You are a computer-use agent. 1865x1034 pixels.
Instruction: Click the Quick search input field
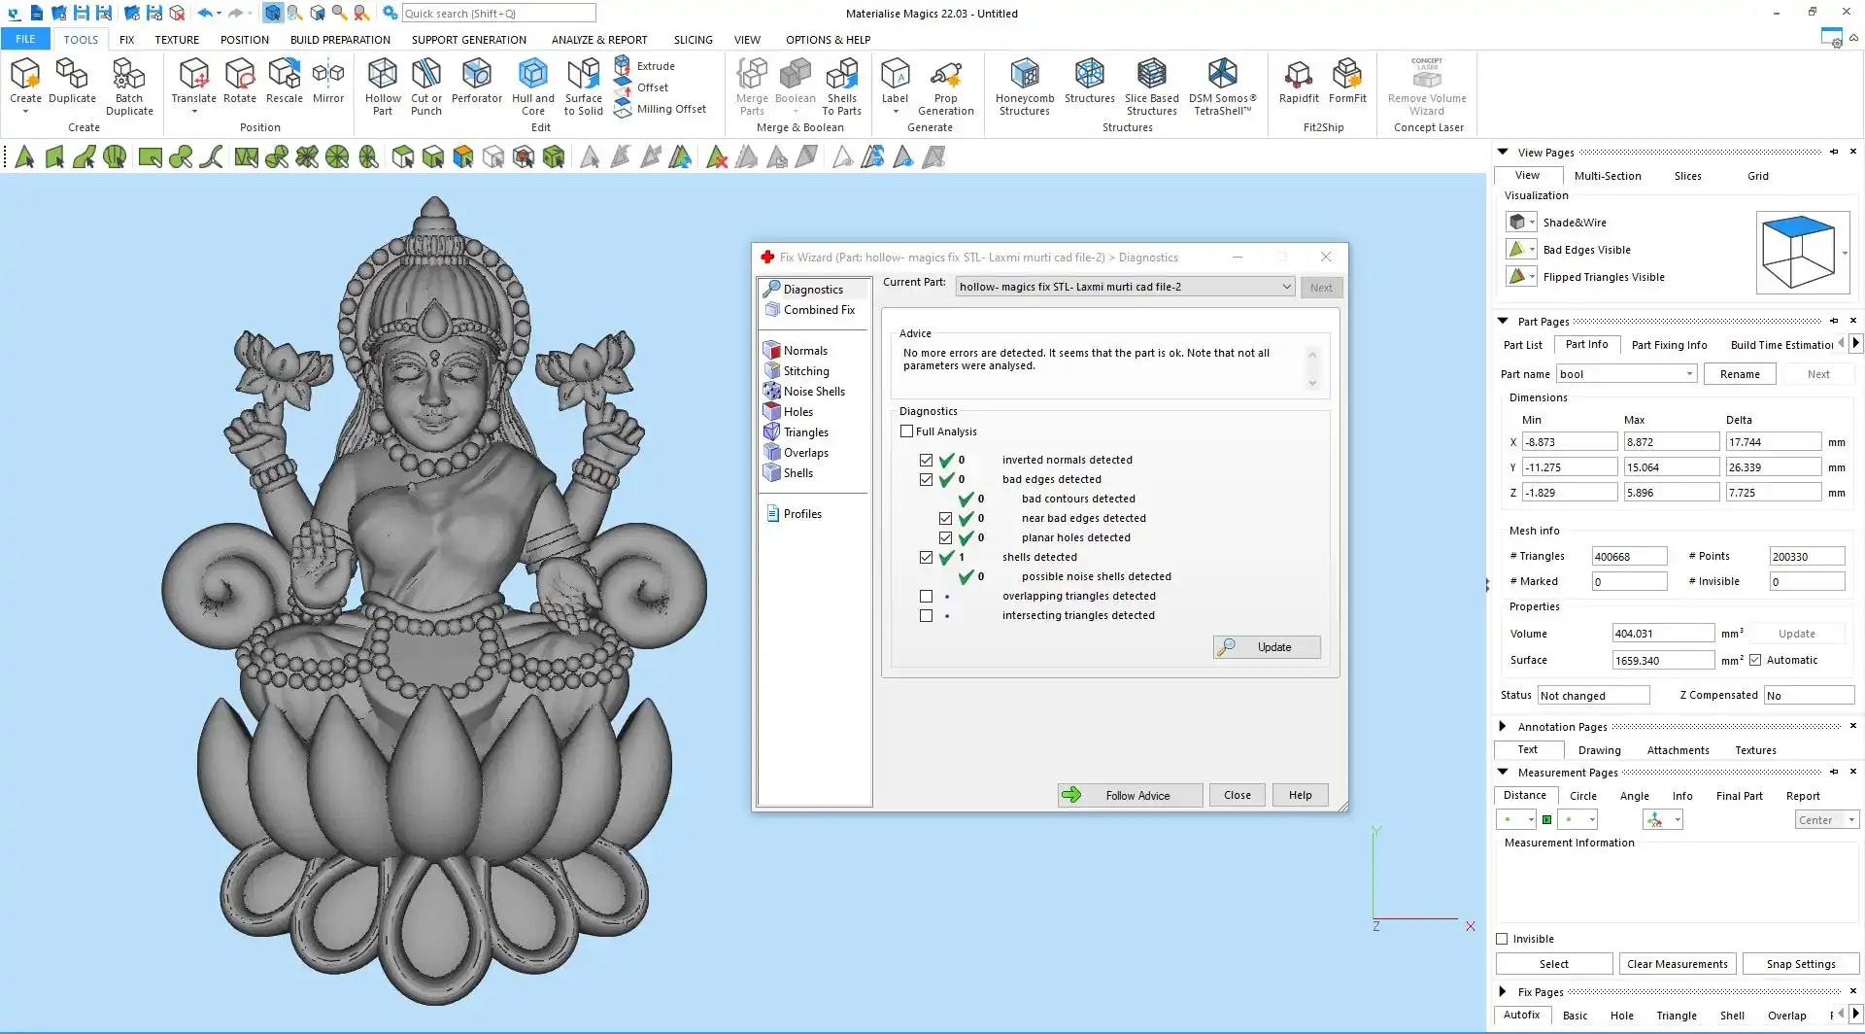[497, 14]
